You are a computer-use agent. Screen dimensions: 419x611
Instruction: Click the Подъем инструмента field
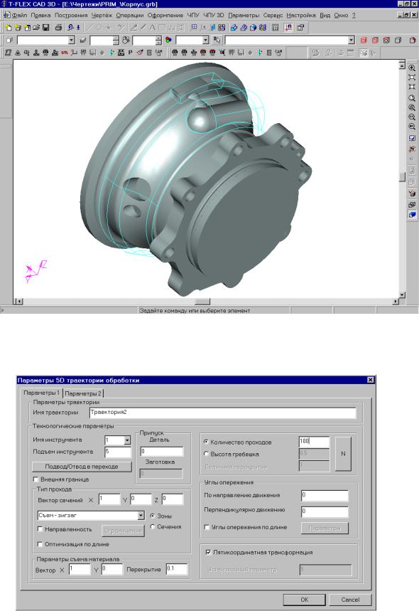(x=119, y=452)
